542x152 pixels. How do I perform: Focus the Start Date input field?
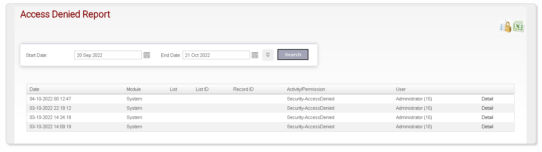(108, 55)
